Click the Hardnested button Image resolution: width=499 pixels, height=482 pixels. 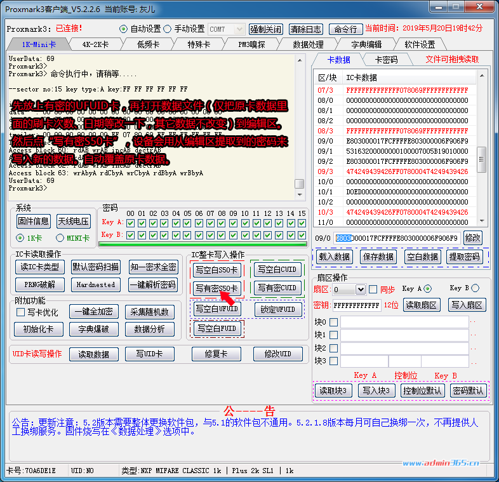click(95, 285)
